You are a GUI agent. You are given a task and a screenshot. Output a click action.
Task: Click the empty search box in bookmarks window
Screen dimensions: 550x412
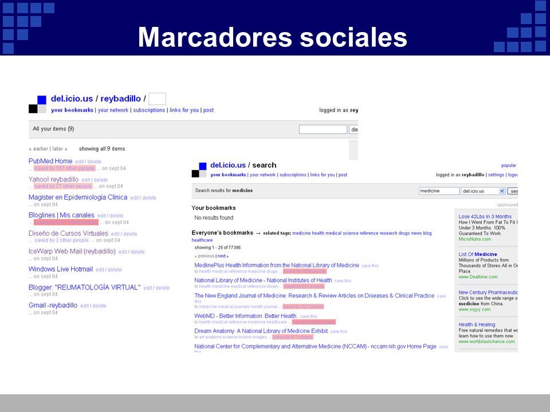323,129
